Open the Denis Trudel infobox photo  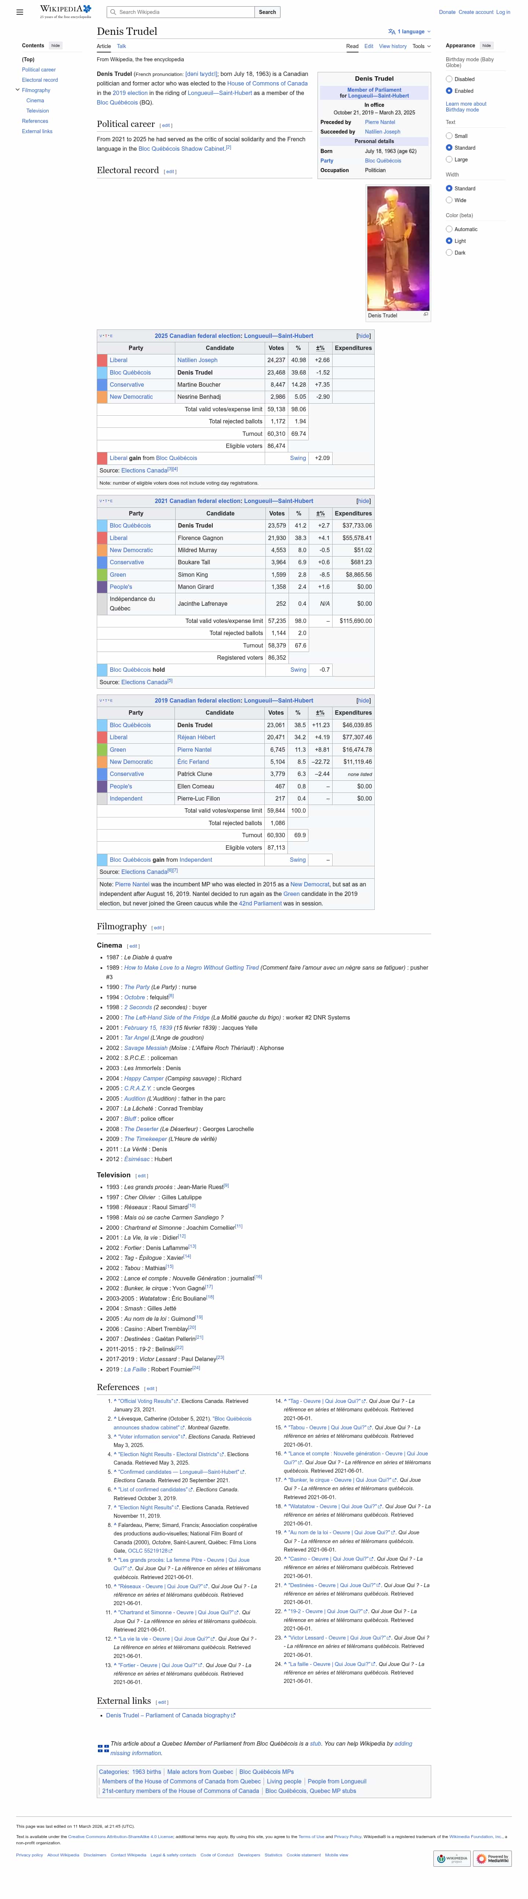399,248
